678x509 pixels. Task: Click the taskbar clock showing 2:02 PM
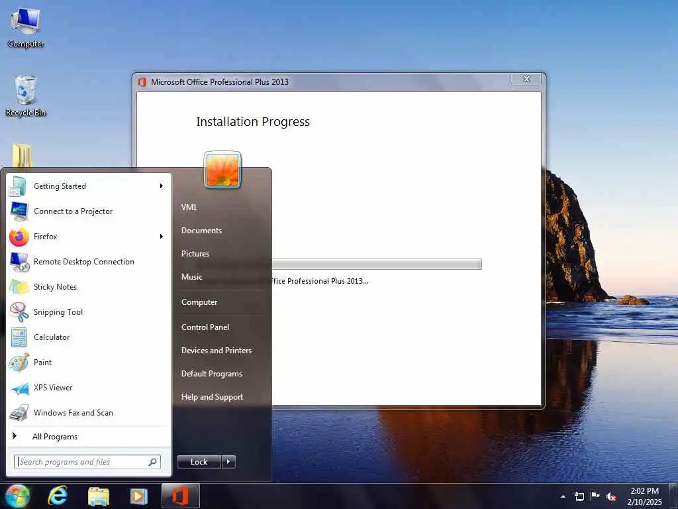click(x=644, y=496)
